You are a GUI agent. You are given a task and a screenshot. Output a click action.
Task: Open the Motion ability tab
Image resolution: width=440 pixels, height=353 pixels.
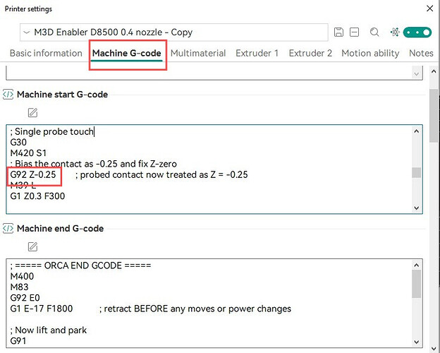tap(370, 53)
